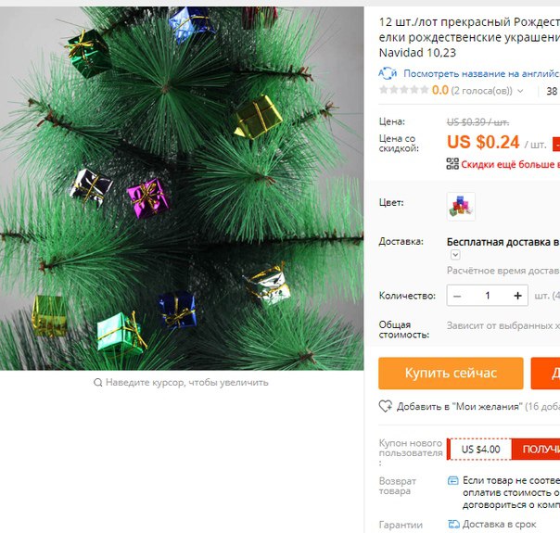Expand the votes rating dropdown arrow

point(520,91)
